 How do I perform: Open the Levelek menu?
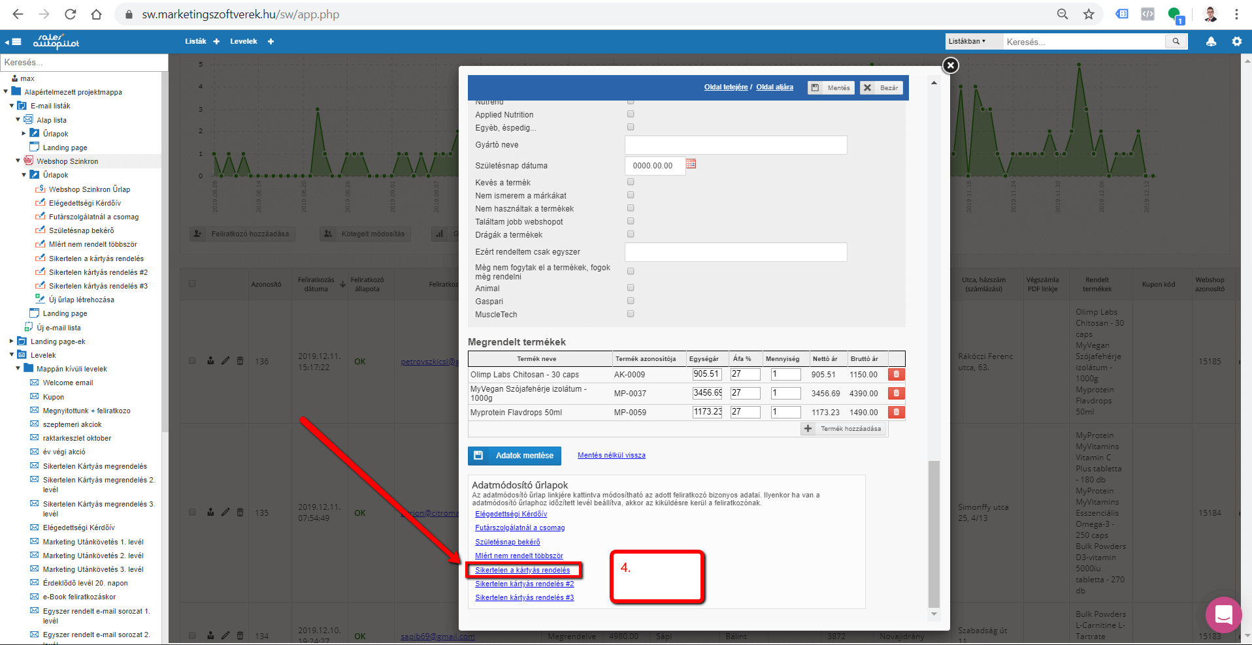pos(244,41)
